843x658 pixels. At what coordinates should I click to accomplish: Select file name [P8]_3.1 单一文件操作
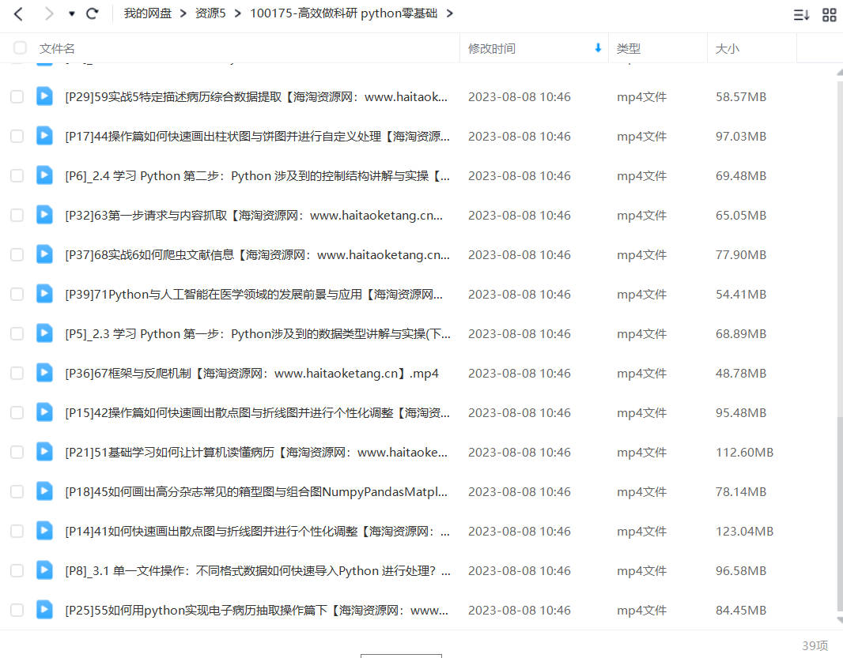pyautogui.click(x=258, y=571)
